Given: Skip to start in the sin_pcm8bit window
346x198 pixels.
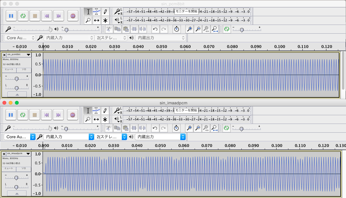Looking at the screenshot, I should 47,16.
